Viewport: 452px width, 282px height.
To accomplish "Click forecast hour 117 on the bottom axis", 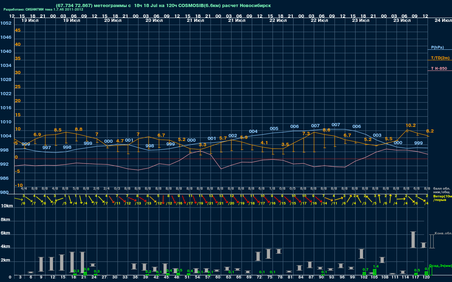I will click(x=416, y=277).
